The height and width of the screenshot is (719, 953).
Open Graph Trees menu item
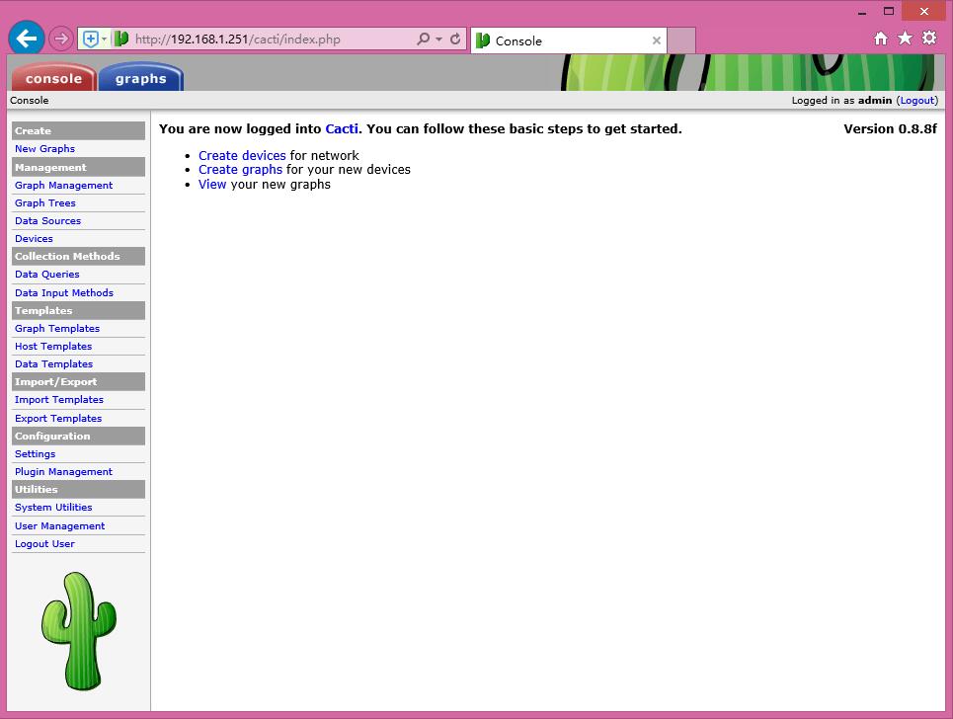click(45, 203)
